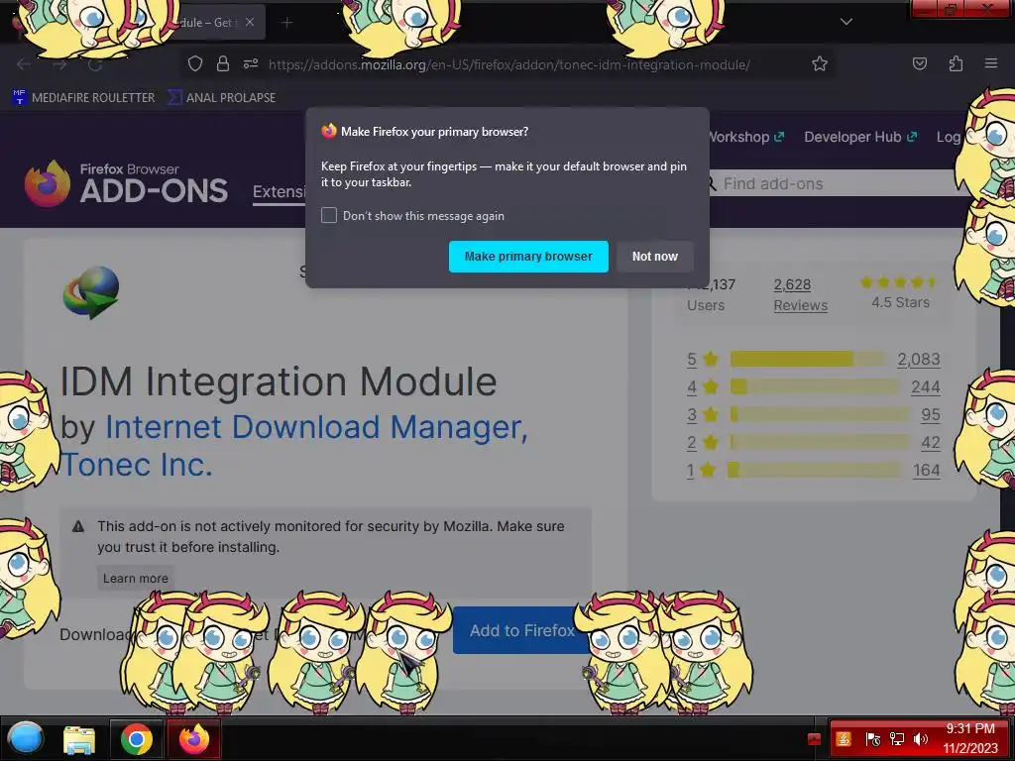Click the site padlock icon
1015x761 pixels.
[223, 63]
